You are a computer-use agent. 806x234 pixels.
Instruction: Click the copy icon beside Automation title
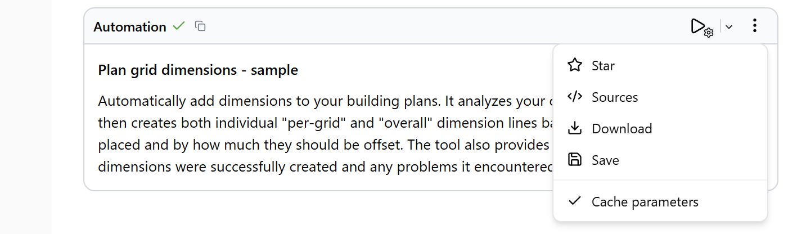pos(200,26)
